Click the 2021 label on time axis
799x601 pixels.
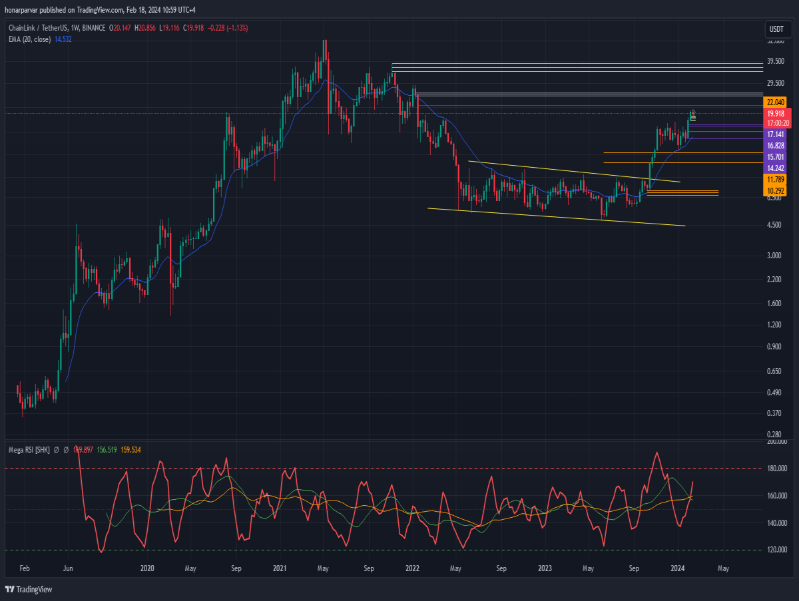pyautogui.click(x=280, y=568)
